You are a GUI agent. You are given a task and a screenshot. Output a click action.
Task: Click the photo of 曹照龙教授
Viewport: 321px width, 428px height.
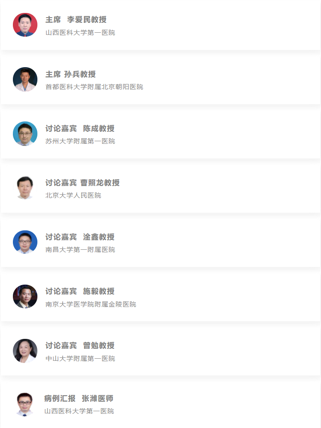[x=25, y=188]
